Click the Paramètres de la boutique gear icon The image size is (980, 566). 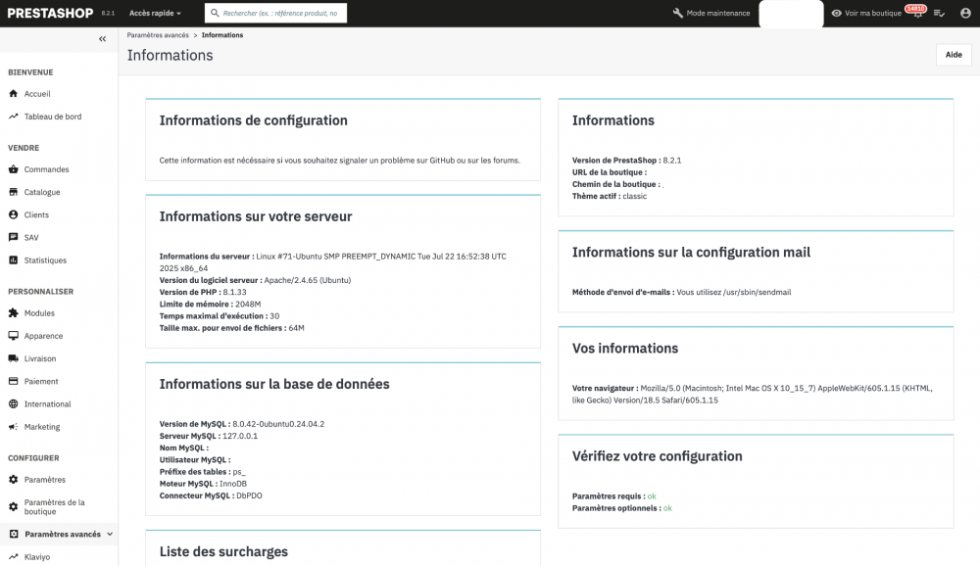click(x=13, y=506)
